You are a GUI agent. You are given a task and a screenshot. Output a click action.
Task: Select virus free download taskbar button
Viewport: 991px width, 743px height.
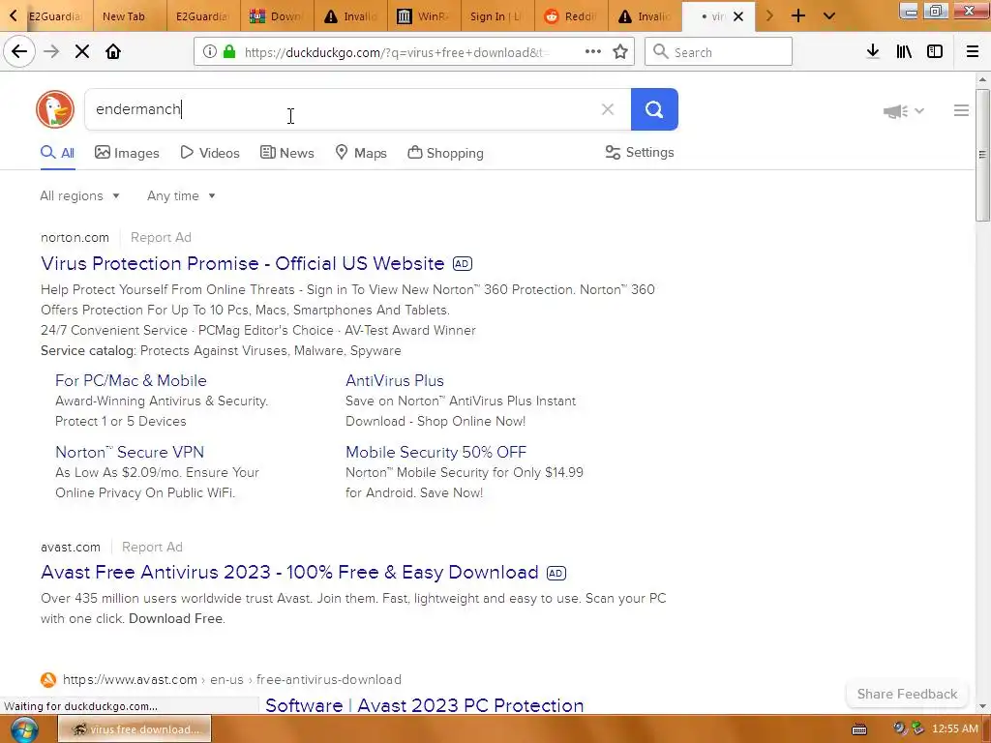pos(135,729)
